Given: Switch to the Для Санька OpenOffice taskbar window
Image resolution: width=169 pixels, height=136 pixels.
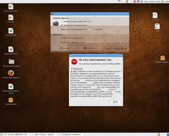Looking at the screenshot, I should point(44,135).
